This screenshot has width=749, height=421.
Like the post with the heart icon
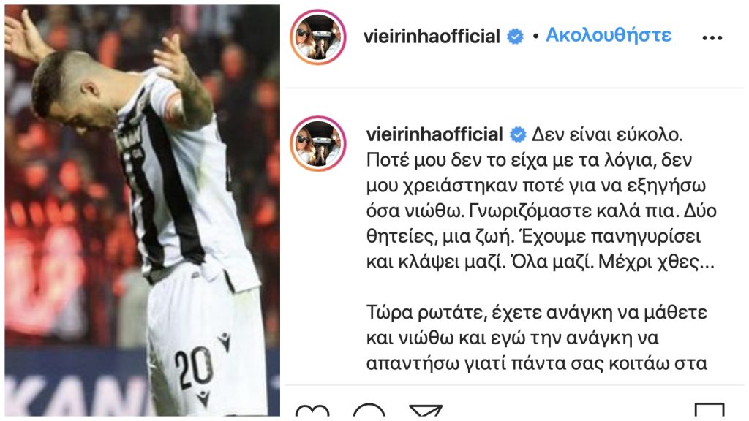pos(312,411)
